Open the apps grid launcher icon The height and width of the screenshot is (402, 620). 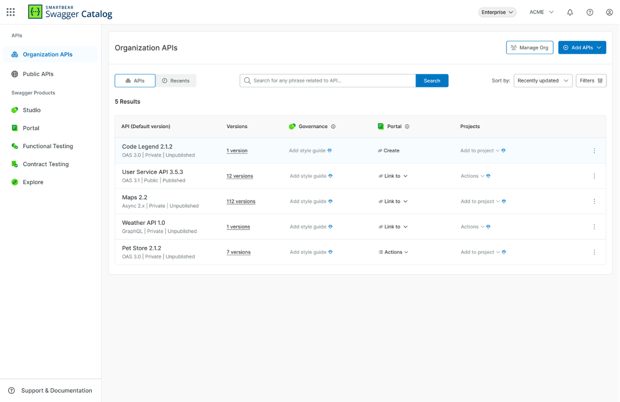click(11, 12)
